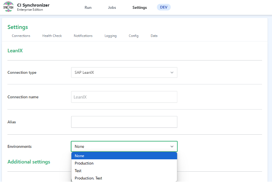Switch to the Config tab
This screenshot has width=272, height=182.
click(133, 36)
